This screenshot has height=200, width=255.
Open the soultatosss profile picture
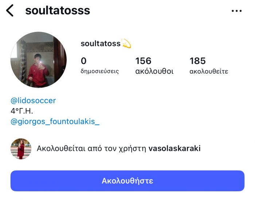point(39,60)
